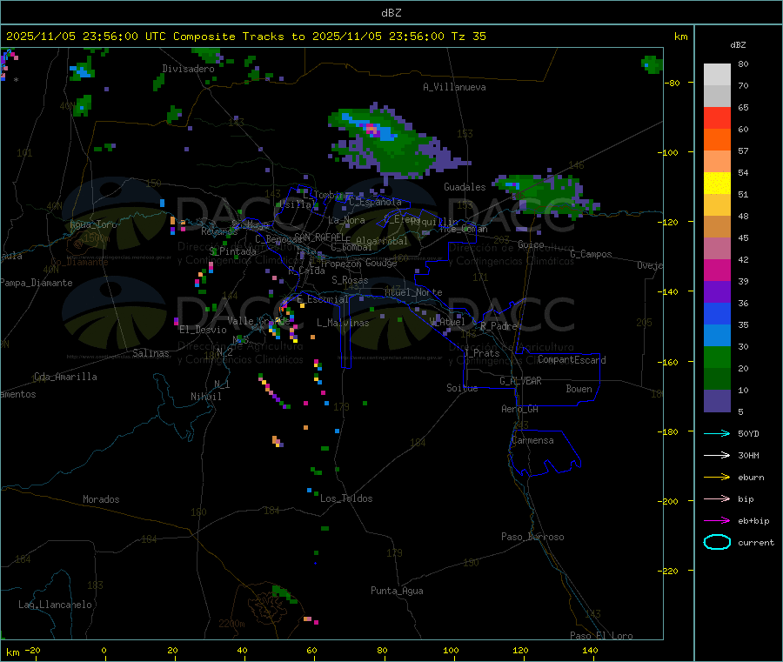Click the blue-core echo left of Divisadero

click(83, 70)
